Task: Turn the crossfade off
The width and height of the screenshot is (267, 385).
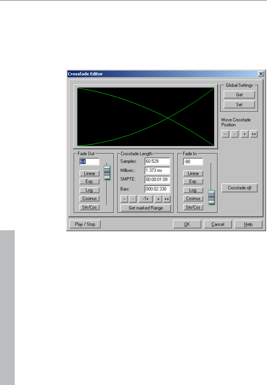Action: tap(239, 188)
